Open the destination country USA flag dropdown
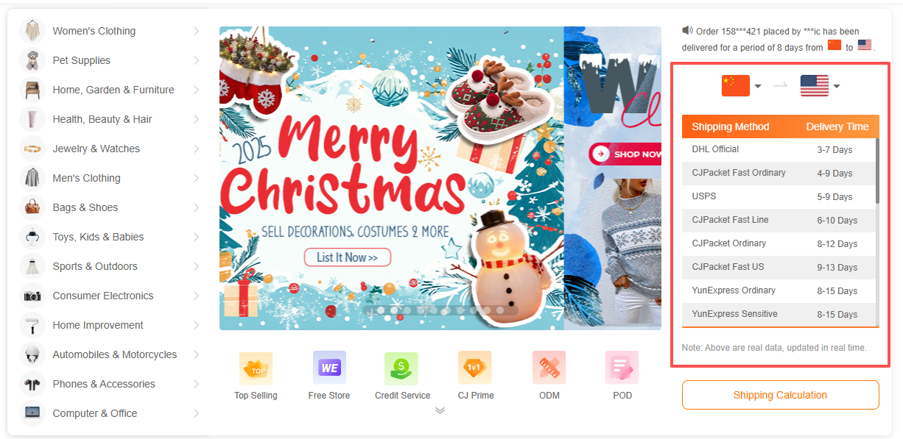 (x=820, y=86)
